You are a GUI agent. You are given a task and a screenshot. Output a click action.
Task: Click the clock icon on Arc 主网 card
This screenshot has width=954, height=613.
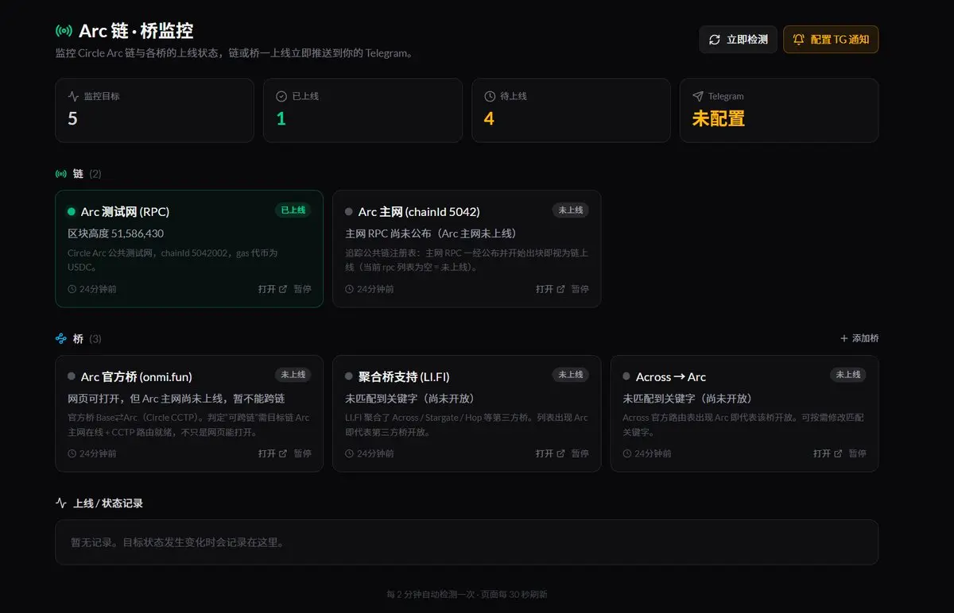click(x=349, y=289)
